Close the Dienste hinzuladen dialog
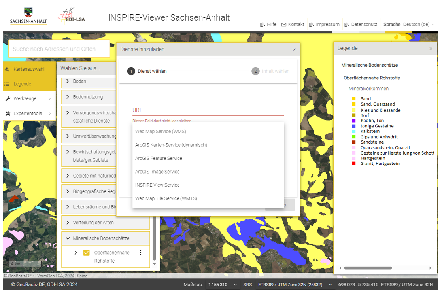The width and height of the screenshot is (440, 293). pos(294,50)
